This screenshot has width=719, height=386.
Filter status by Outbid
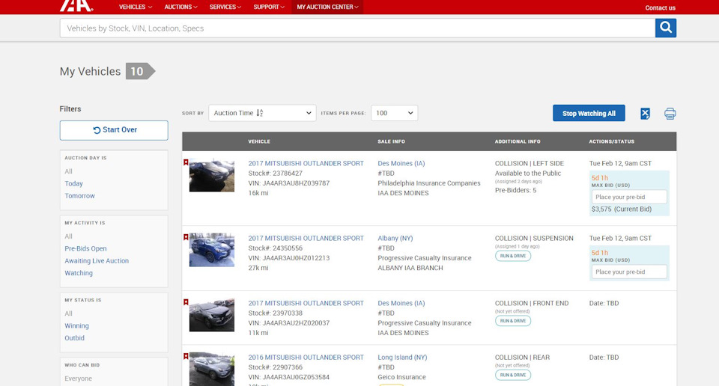74,338
